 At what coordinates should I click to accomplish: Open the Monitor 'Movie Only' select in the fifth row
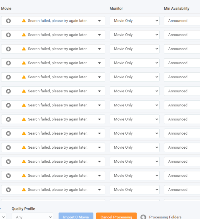[x=135, y=77]
